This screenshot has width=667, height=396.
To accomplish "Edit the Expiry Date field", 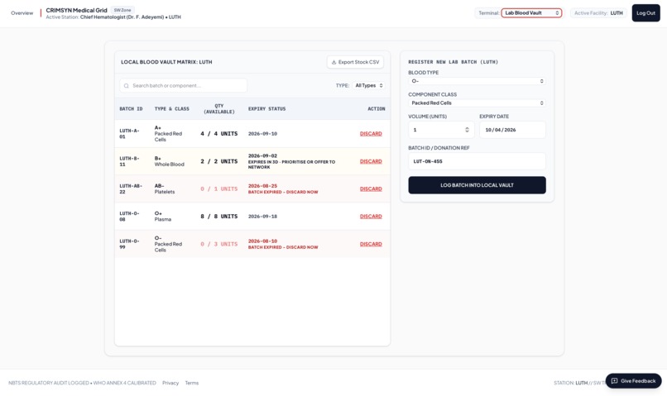I will pos(512,130).
